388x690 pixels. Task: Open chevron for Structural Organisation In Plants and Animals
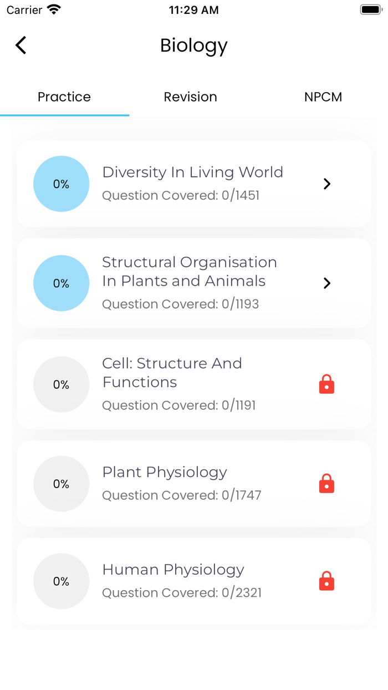(327, 283)
